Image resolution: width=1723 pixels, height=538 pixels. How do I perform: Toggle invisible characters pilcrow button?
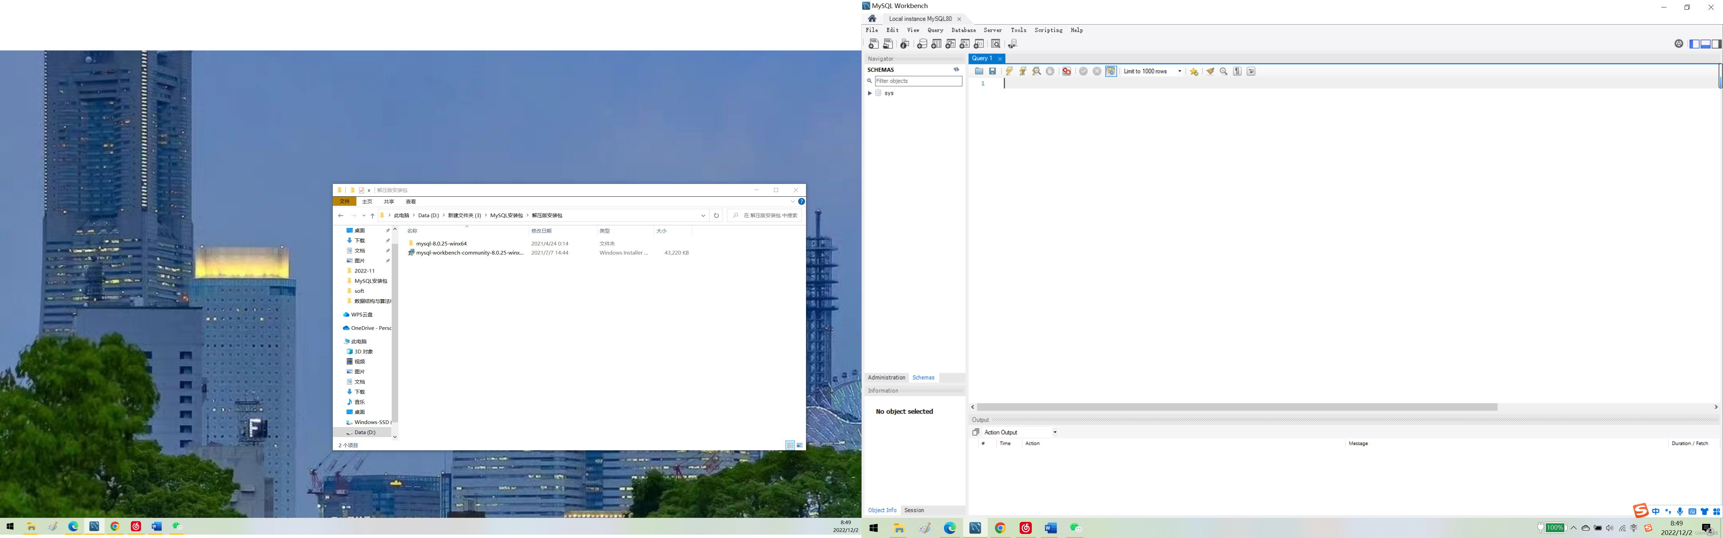pyautogui.click(x=1237, y=72)
